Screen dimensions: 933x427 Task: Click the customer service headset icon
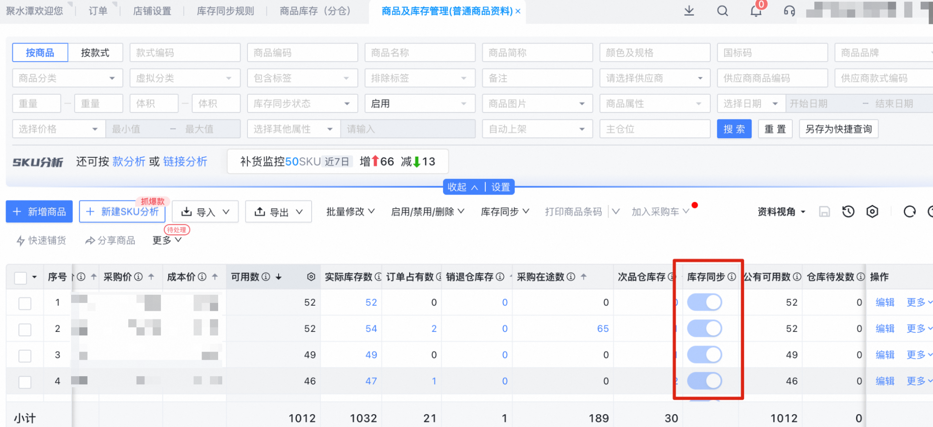(789, 11)
